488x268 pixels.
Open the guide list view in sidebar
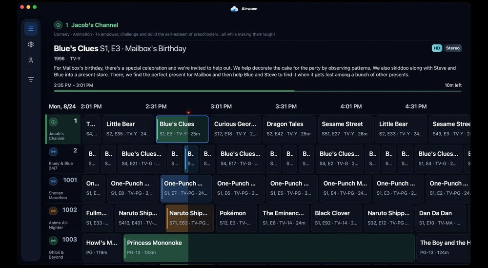[31, 29]
